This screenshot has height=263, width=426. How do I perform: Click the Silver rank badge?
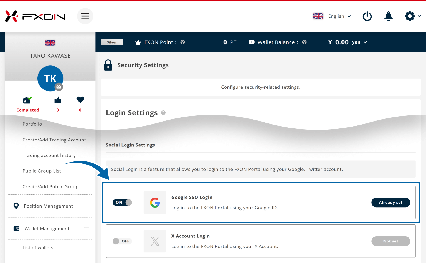pyautogui.click(x=112, y=42)
